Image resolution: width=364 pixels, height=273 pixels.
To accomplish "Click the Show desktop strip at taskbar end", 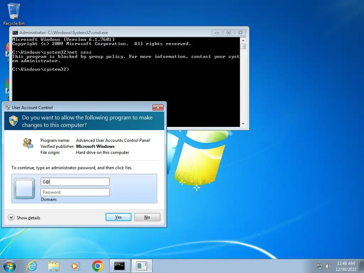I will tap(362, 266).
